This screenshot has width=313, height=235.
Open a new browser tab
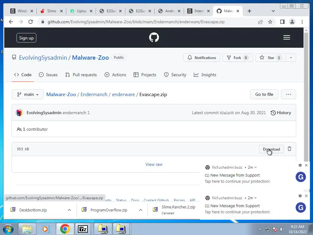249,11
